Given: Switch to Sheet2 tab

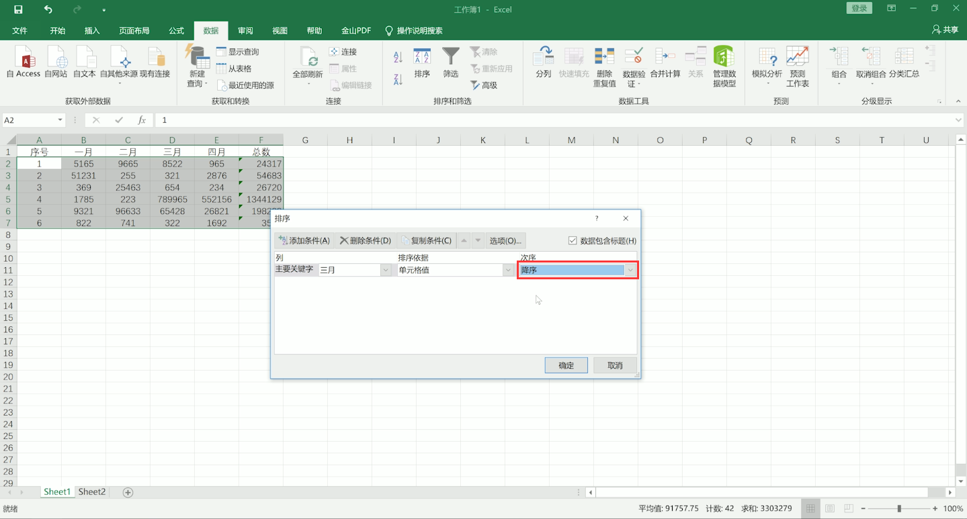Looking at the screenshot, I should [x=92, y=492].
